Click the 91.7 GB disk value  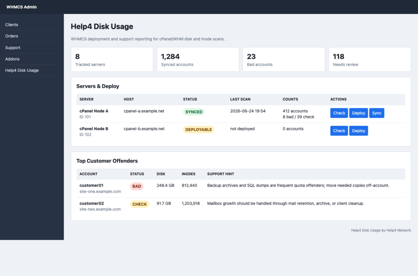pos(164,203)
